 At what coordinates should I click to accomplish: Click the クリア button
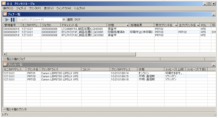(x=77, y=20)
